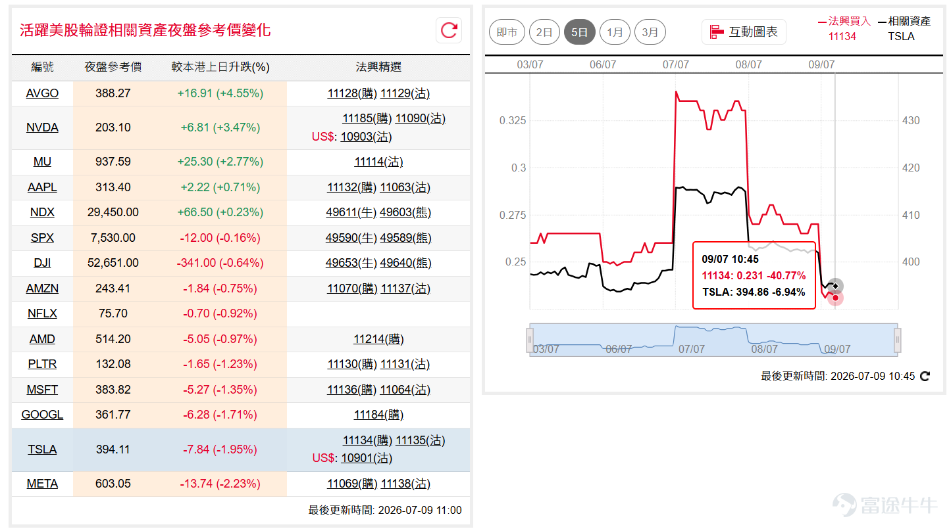
Task: Refresh the night-session reference price table
Action: [x=449, y=30]
